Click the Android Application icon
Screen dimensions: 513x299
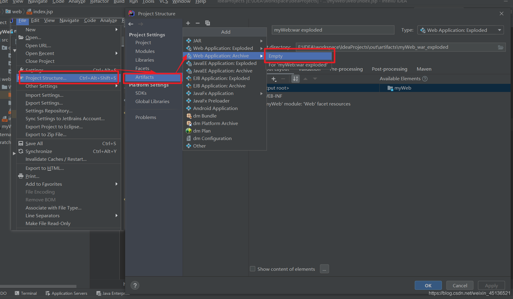pyautogui.click(x=189, y=108)
